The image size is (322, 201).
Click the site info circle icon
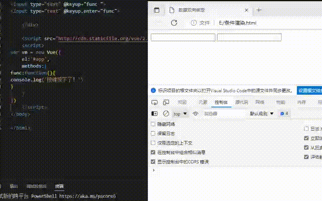click(193, 23)
